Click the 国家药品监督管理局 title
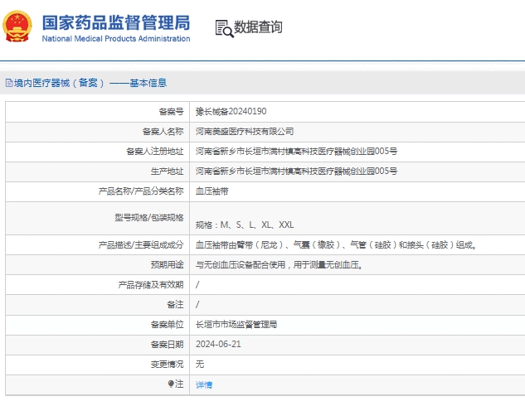Image resolution: width=525 pixels, height=401 pixels. [x=116, y=22]
